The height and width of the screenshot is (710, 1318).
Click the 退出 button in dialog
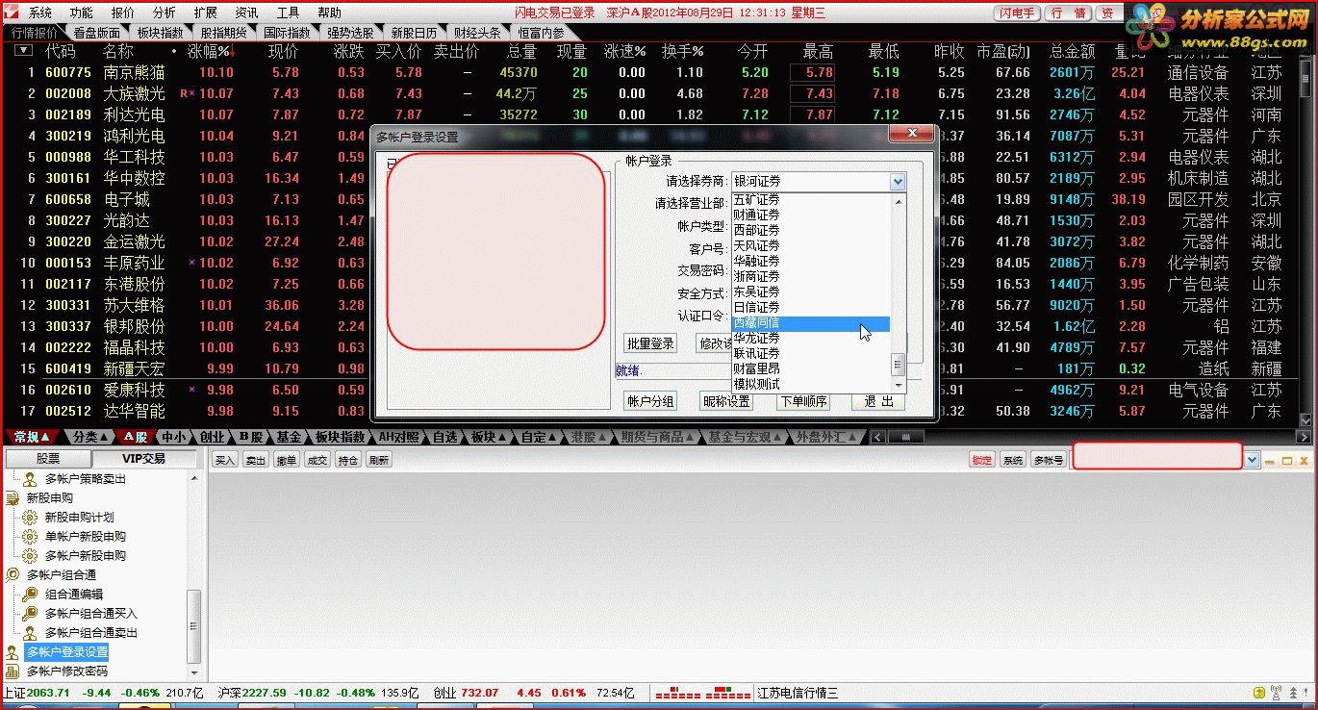pyautogui.click(x=878, y=401)
